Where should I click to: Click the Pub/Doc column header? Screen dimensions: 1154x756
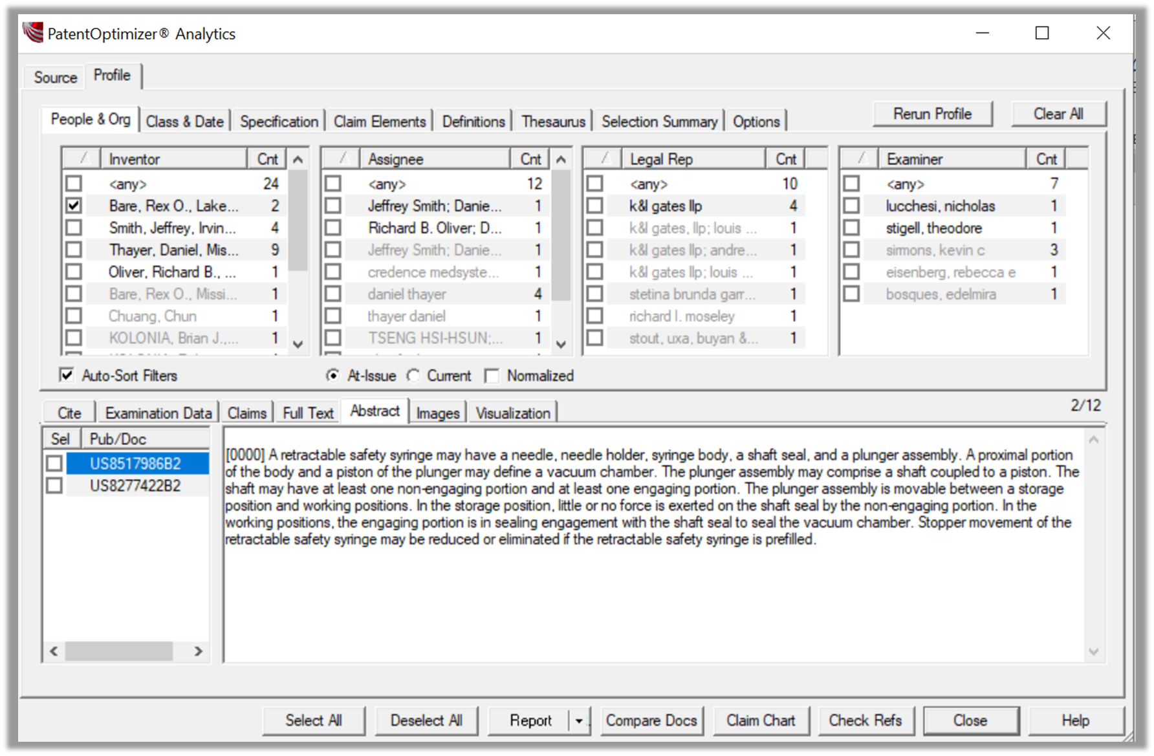pos(145,439)
